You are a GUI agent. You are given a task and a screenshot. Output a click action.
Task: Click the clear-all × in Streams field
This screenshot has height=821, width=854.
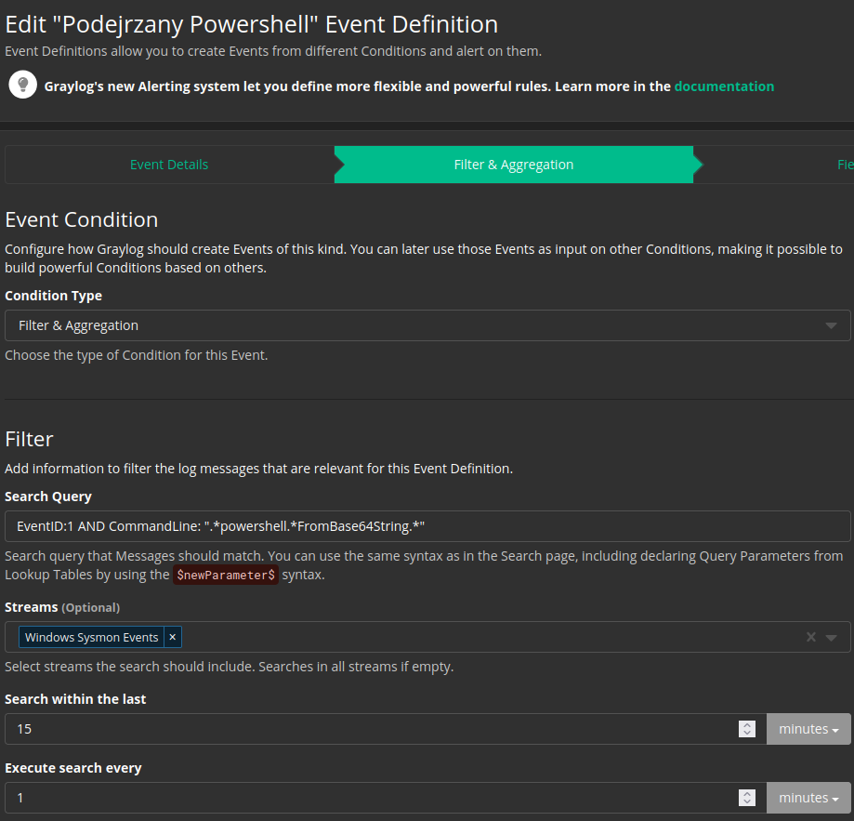(x=809, y=637)
